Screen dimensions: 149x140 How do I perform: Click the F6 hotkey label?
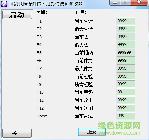[39, 61]
